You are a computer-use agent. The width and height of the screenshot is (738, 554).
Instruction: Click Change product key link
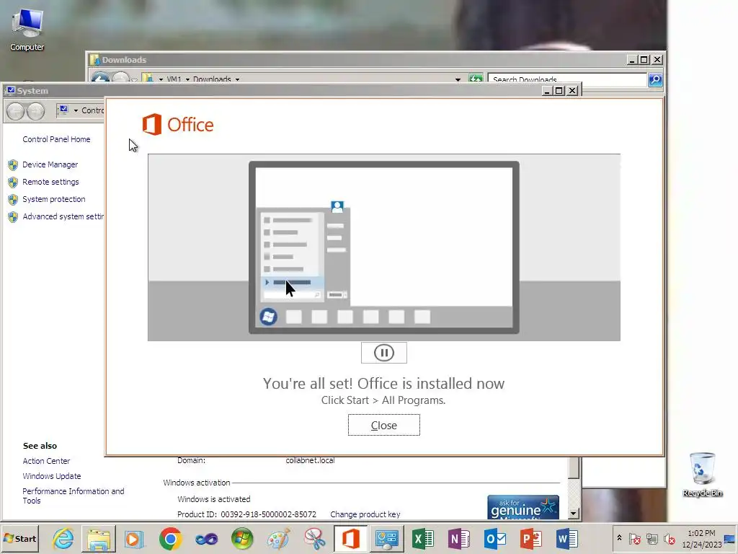point(365,514)
